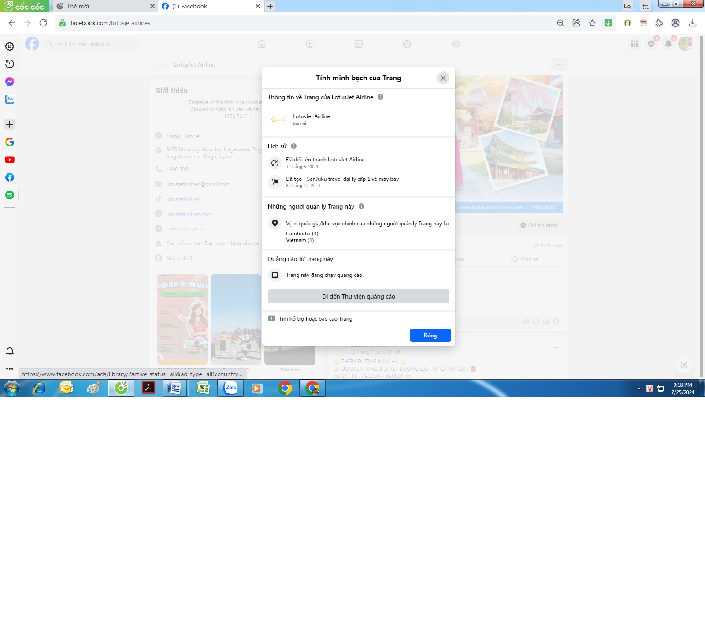Show hidden system tray icons
The width and height of the screenshot is (705, 635).
[639, 388]
